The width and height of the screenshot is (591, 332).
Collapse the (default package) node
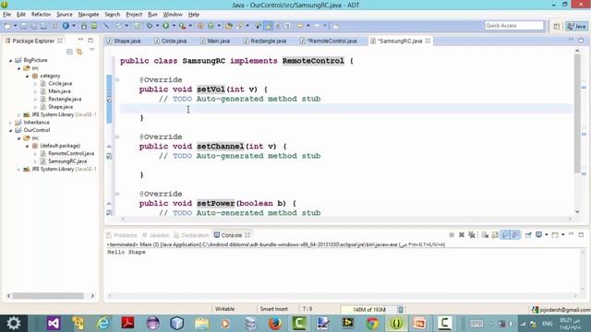click(27, 146)
